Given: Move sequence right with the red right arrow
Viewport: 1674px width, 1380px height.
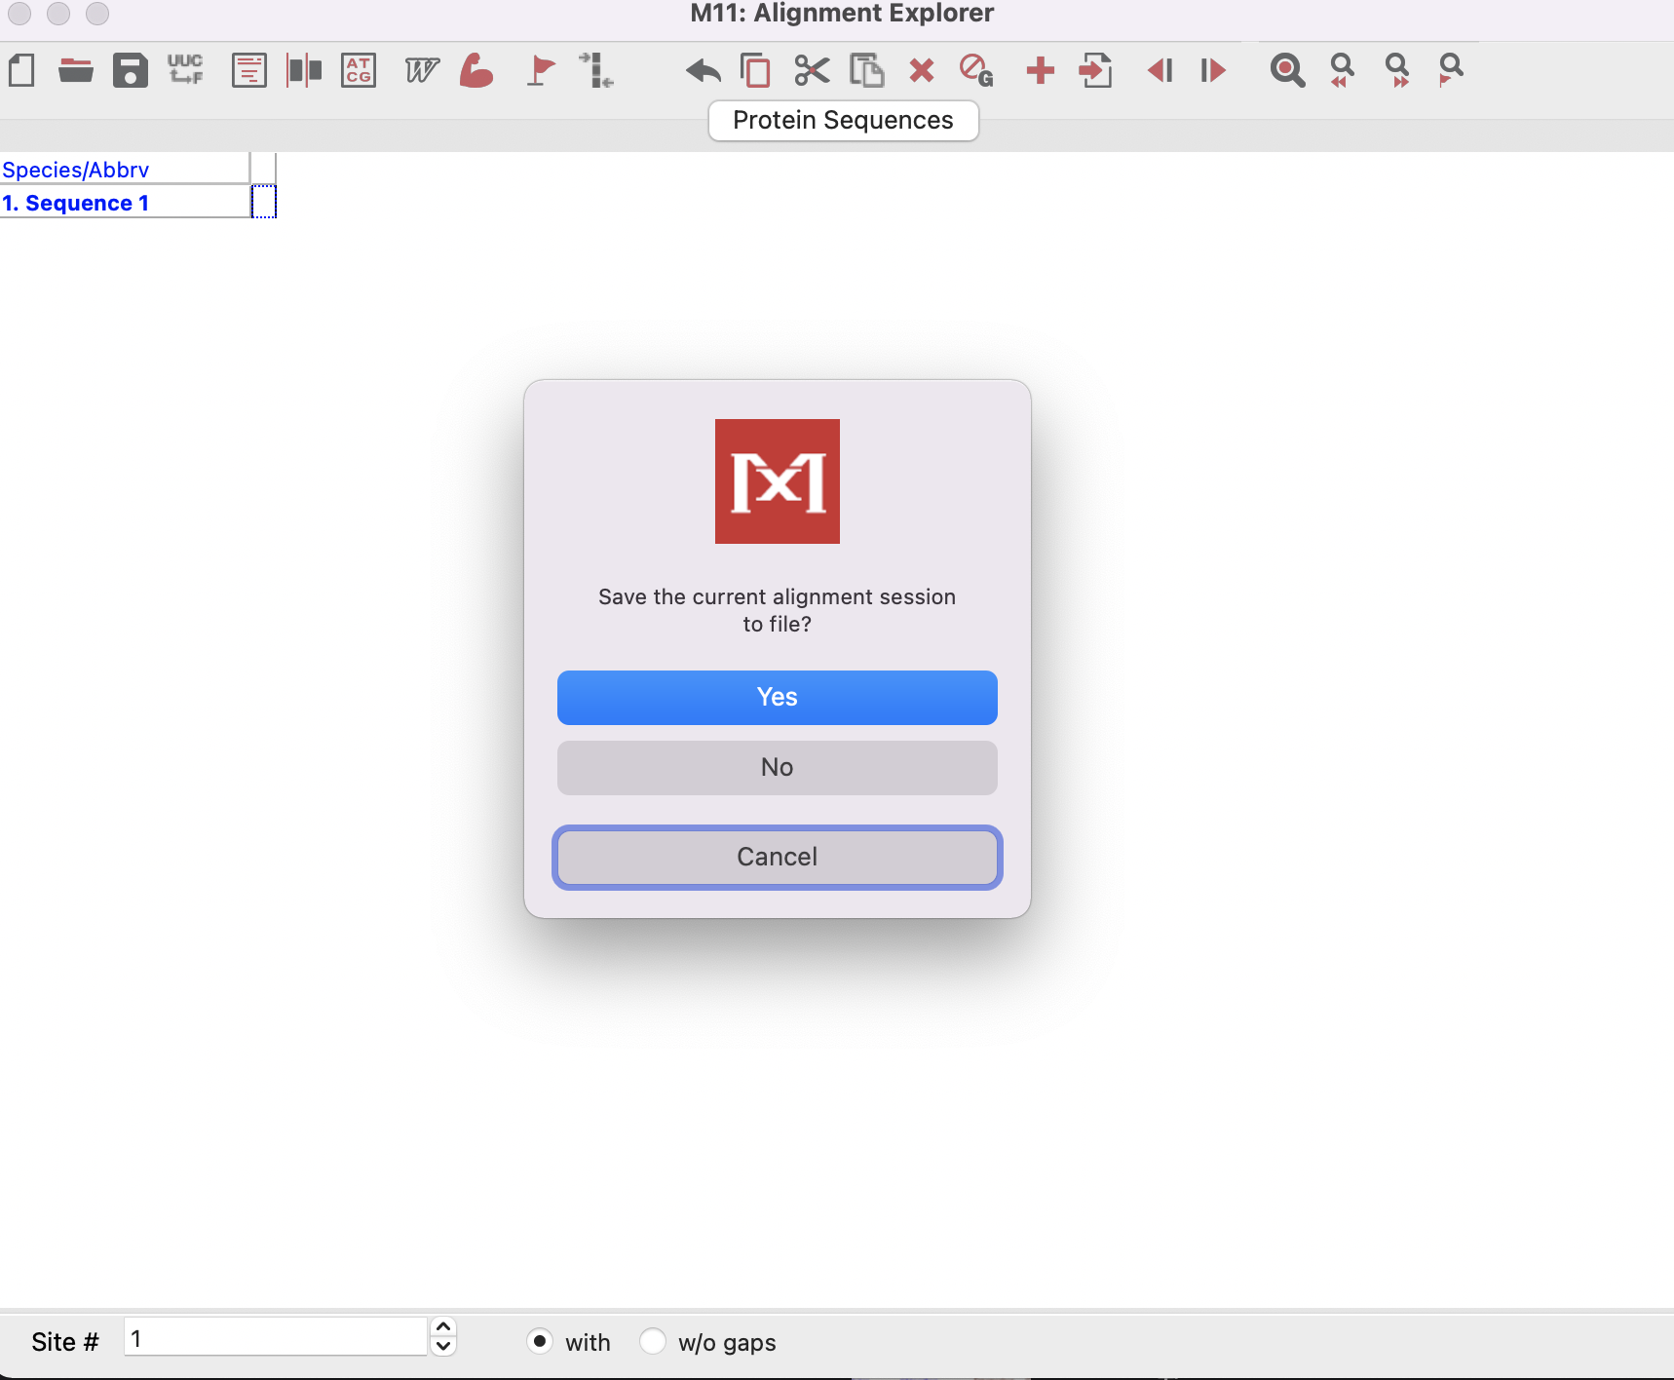Looking at the screenshot, I should [1213, 71].
